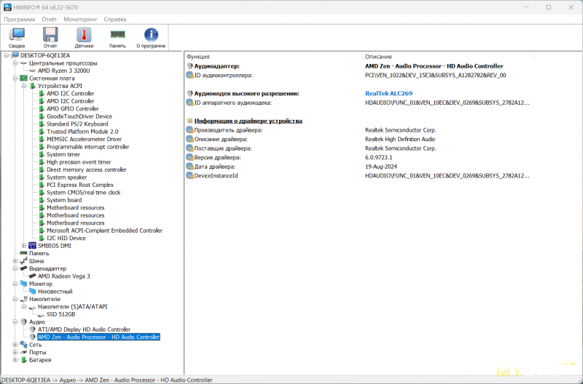Image resolution: width=583 pixels, height=384 pixels.
Task: Click the PCI\VEN_1022 controller ID value
Action: (x=435, y=76)
